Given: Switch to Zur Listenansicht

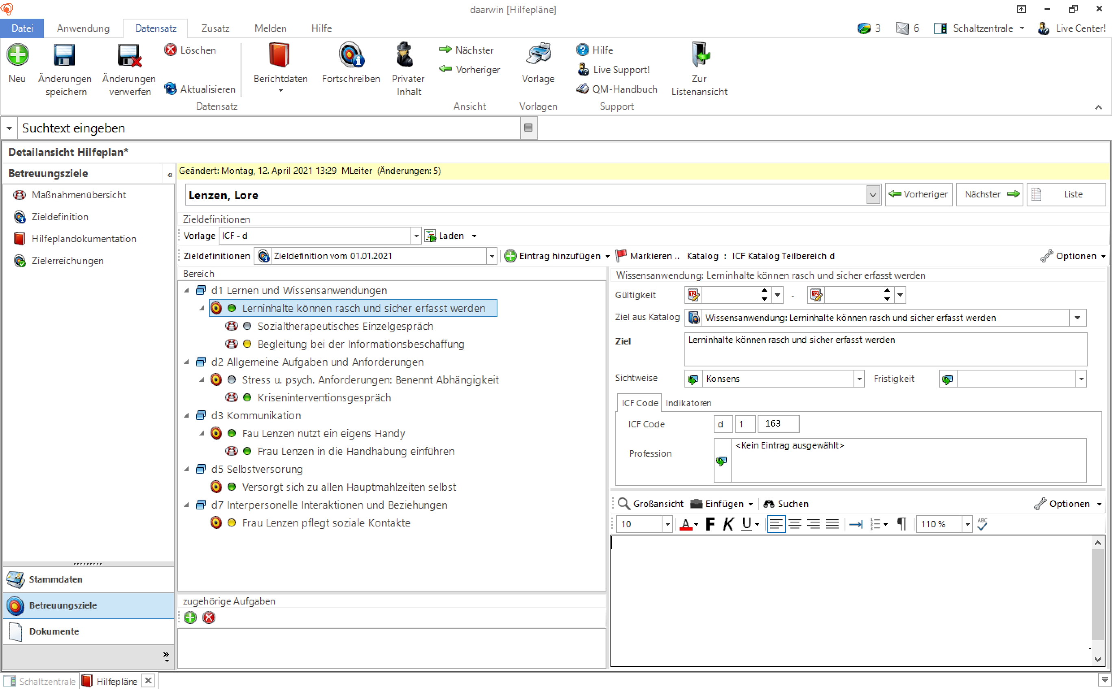Looking at the screenshot, I should point(699,69).
